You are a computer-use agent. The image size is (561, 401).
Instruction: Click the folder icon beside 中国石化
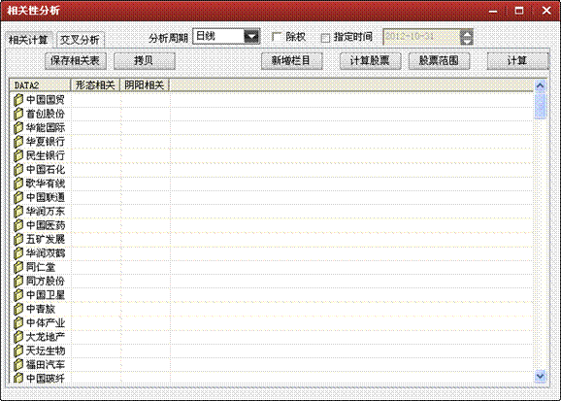click(18, 170)
